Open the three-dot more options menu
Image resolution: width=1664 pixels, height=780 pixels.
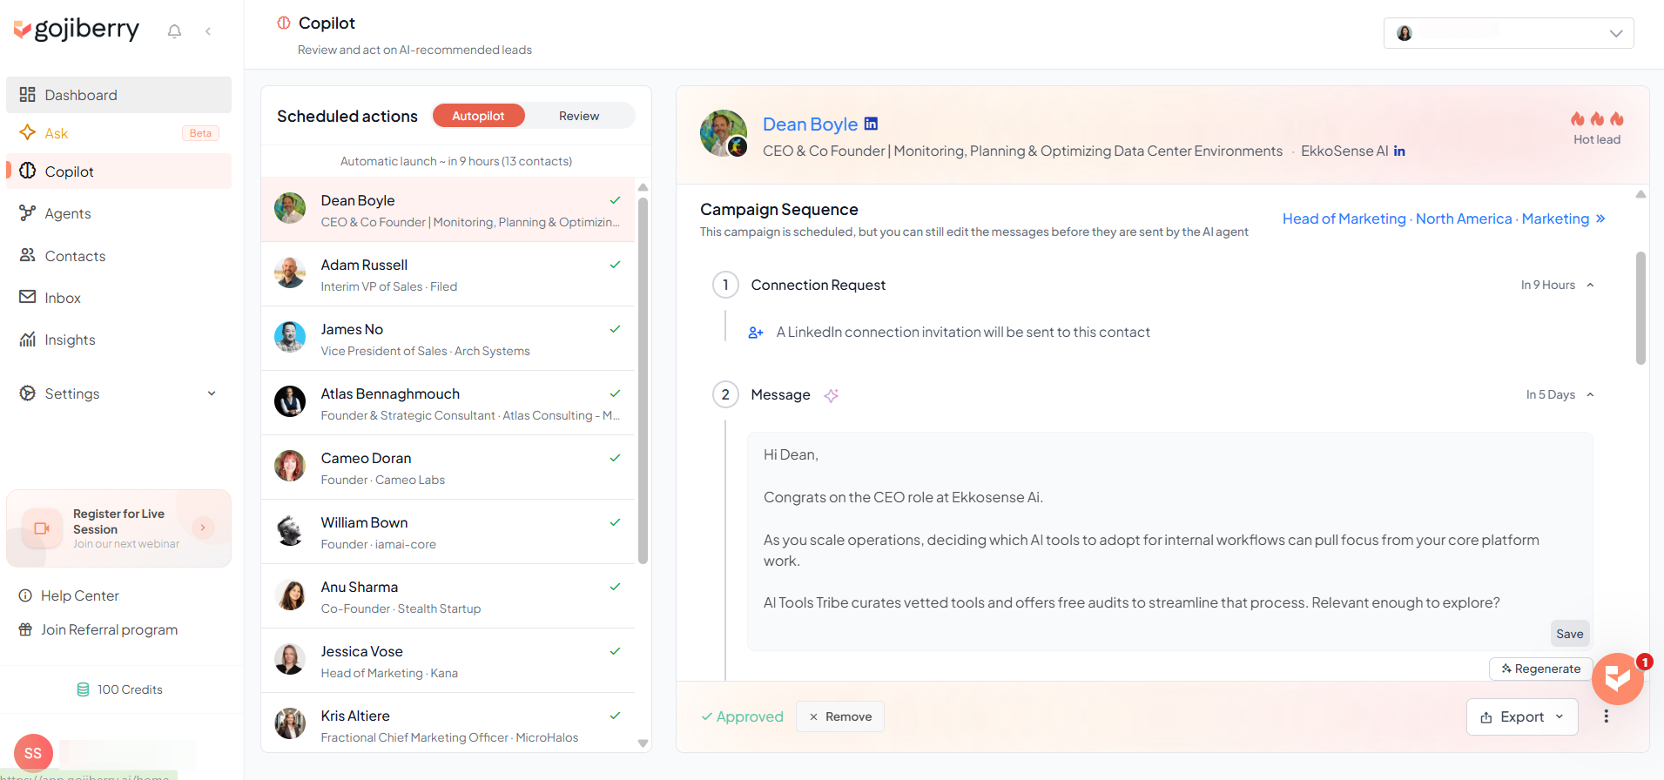(1607, 716)
